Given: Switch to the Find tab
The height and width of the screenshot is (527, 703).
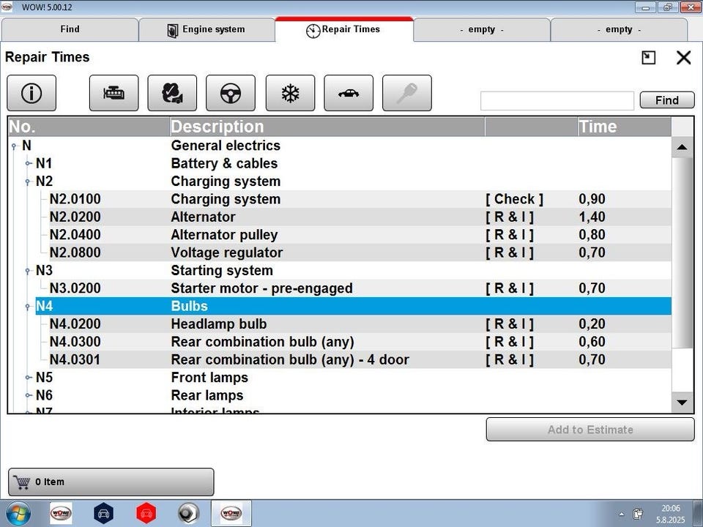Looking at the screenshot, I should (x=70, y=30).
